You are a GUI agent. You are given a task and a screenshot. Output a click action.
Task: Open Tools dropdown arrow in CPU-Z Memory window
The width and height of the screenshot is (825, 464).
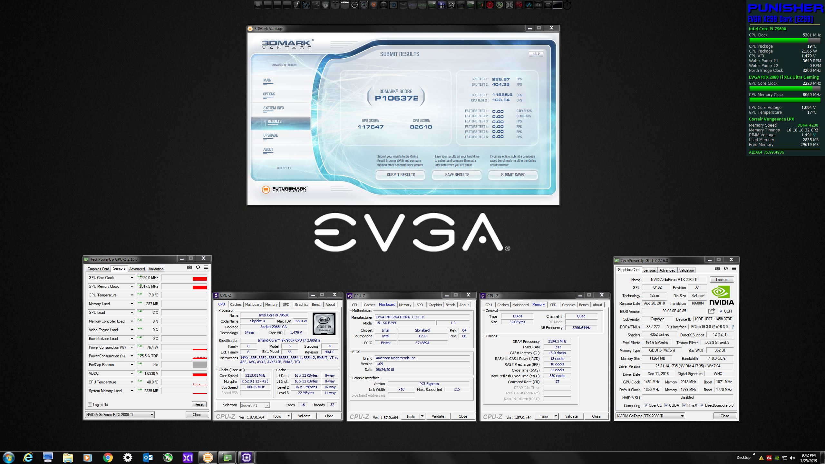pos(556,416)
